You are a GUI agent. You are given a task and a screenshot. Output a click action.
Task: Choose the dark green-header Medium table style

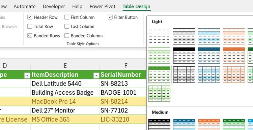[x=234, y=124]
